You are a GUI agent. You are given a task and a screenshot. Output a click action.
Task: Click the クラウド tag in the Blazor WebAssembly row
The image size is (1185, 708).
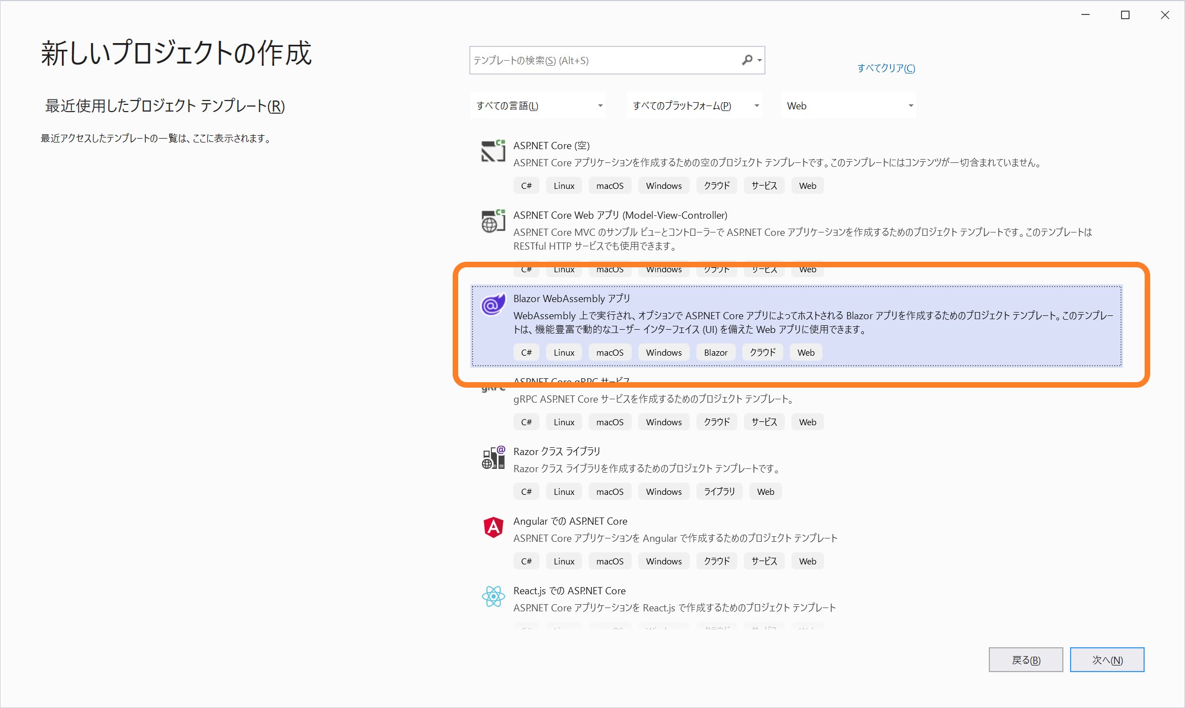763,352
